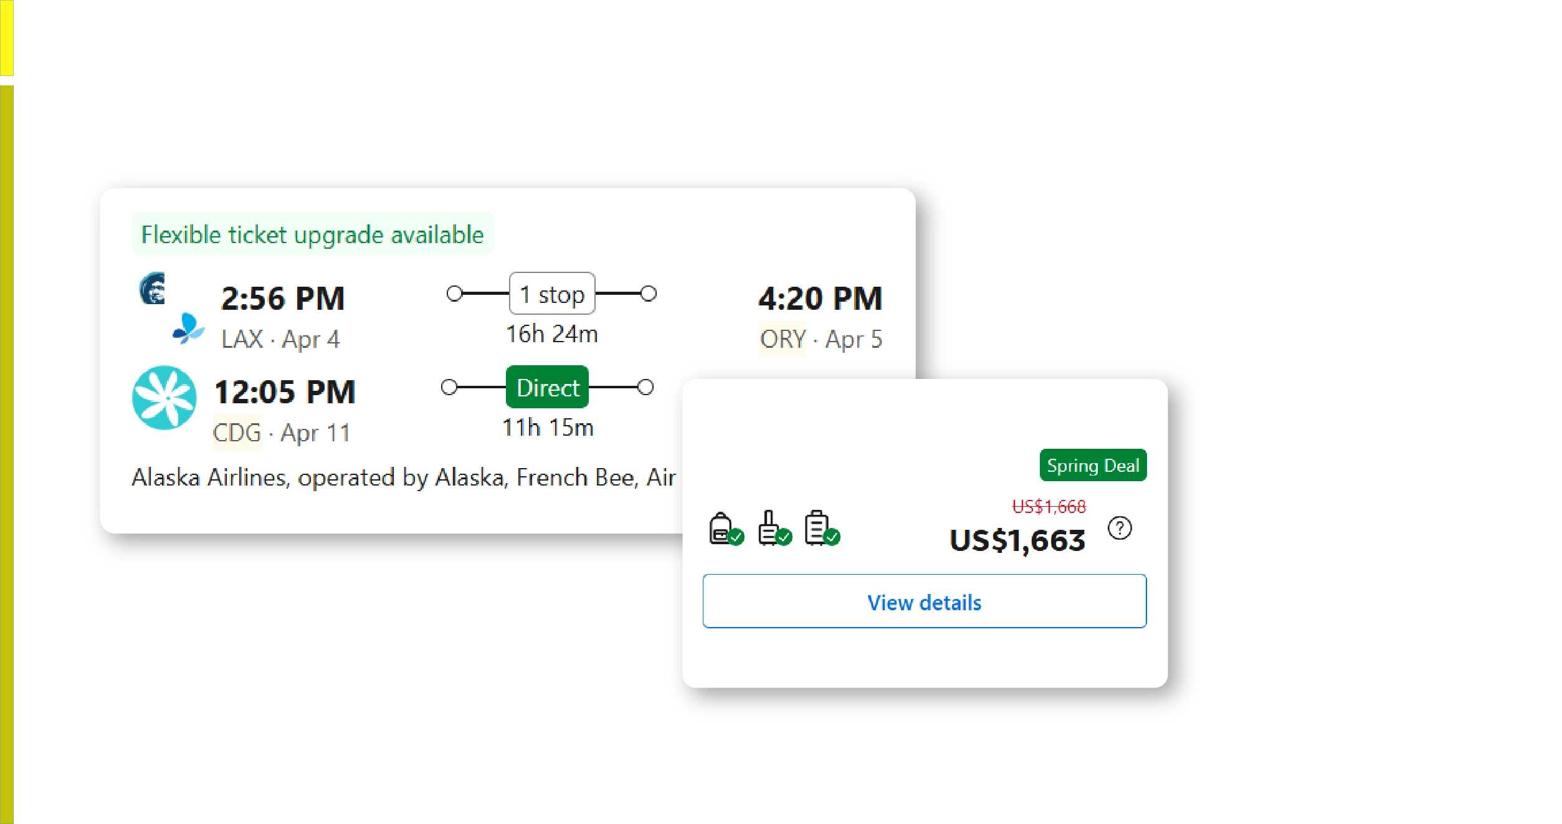The height and width of the screenshot is (824, 1562).
Task: Click the Alaska Airlines operated-by text
Action: [x=404, y=478]
